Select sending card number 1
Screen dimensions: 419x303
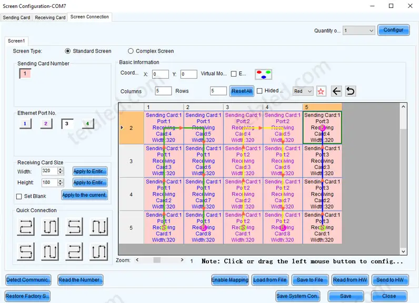[x=25, y=74]
